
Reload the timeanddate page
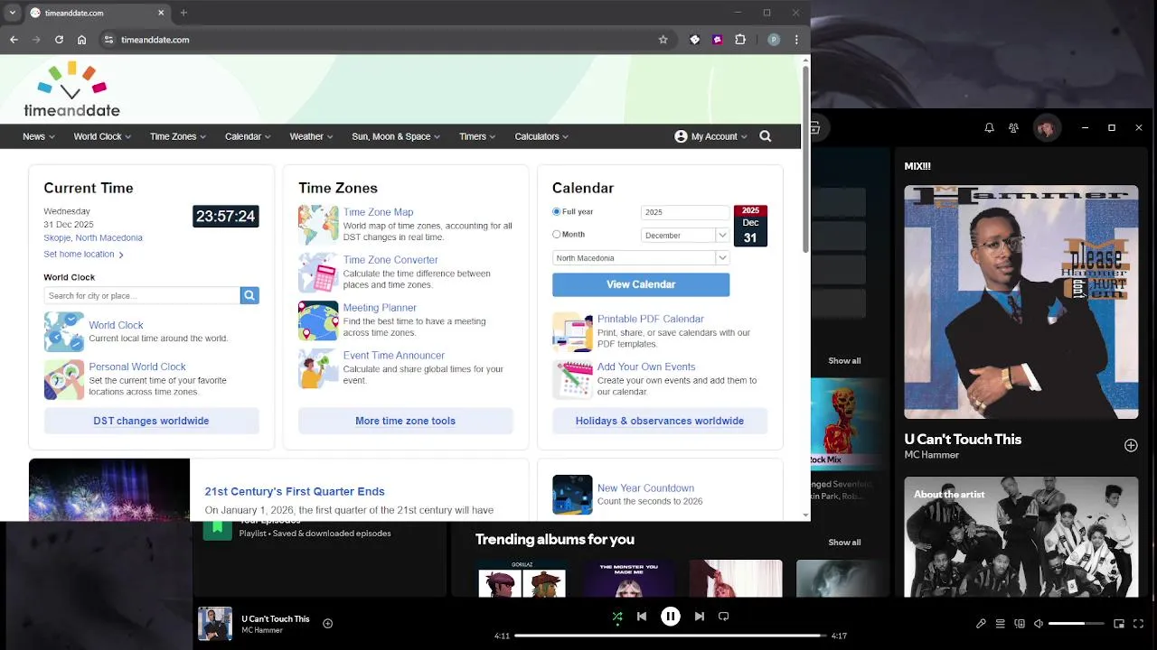coord(59,40)
